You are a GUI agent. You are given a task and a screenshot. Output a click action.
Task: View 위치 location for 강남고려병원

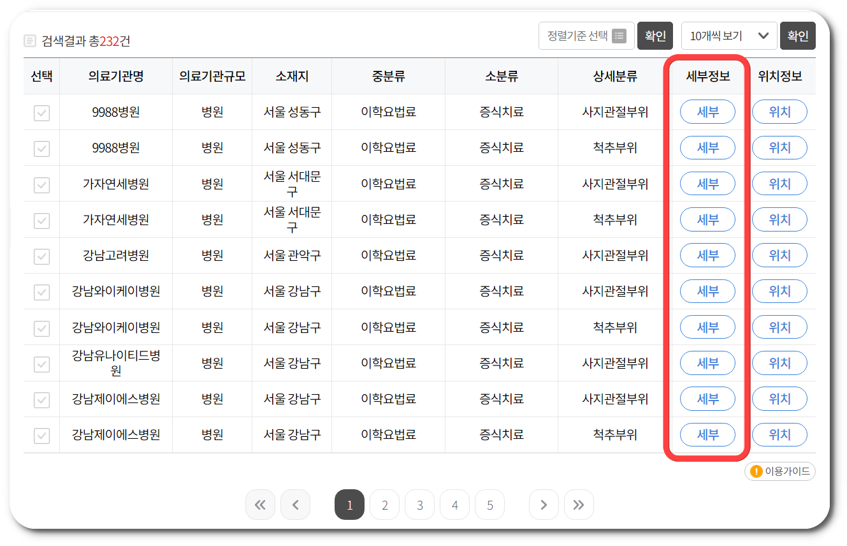779,255
